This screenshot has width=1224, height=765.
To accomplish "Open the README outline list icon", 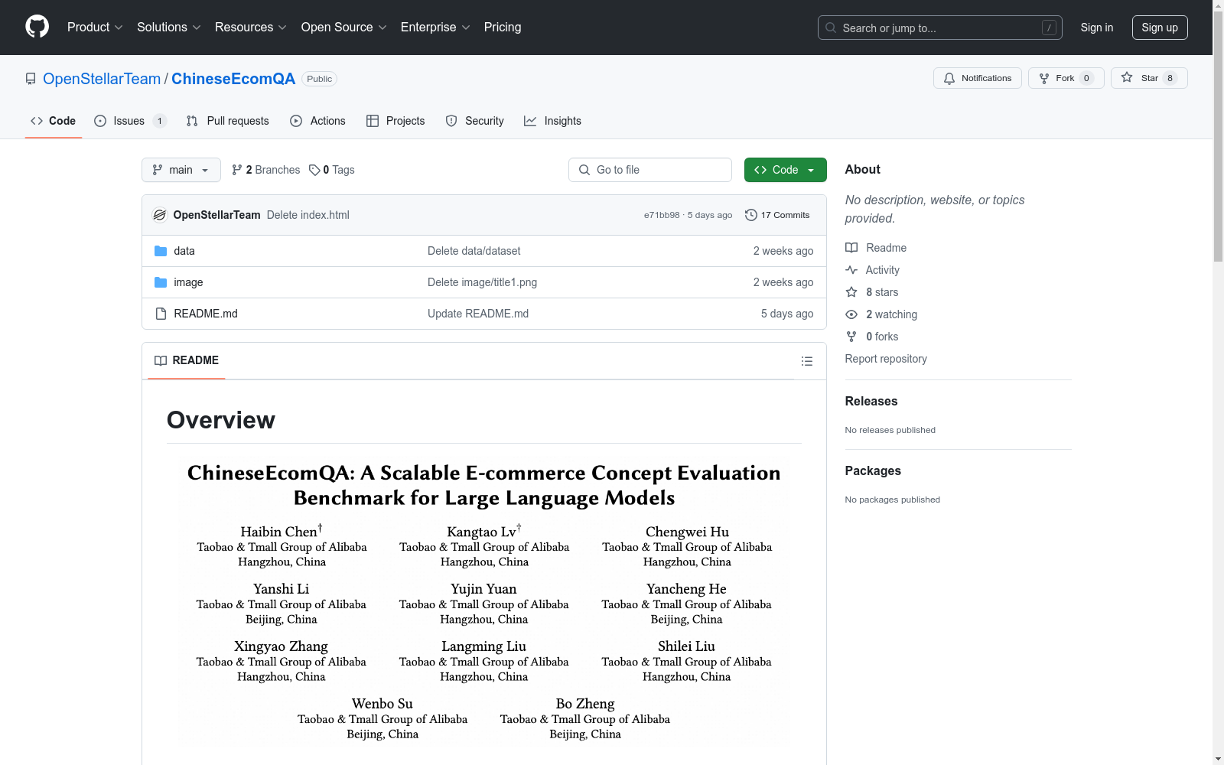I will (806, 361).
